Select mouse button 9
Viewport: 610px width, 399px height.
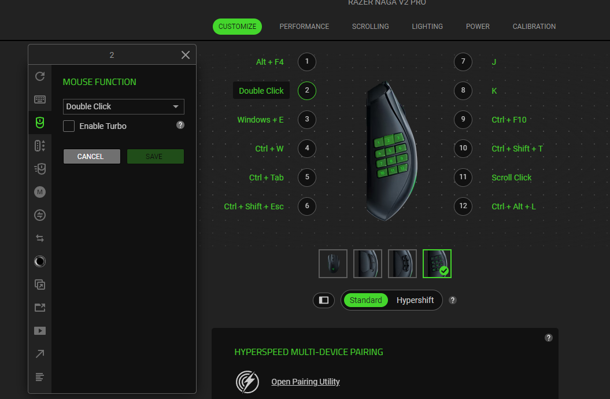[463, 119]
